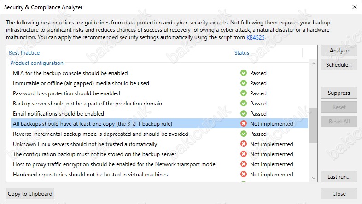Click red icon for Hardened repositories row

click(243, 175)
